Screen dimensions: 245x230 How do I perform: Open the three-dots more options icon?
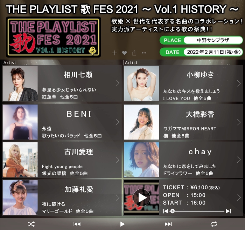(x=144, y=53)
